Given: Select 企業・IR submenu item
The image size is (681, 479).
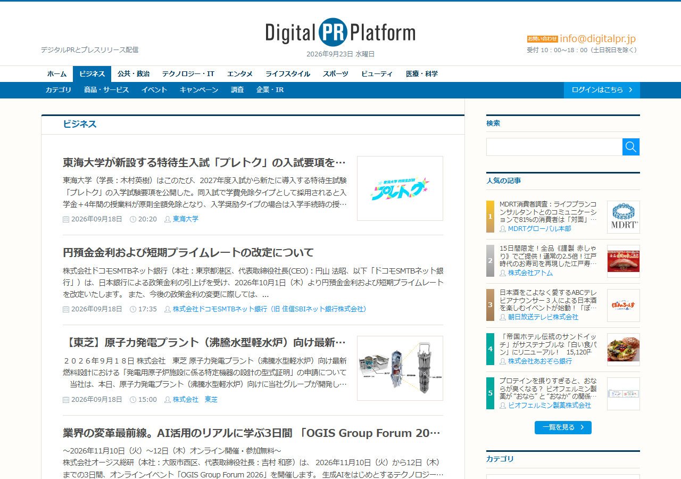Looking at the screenshot, I should (270, 90).
